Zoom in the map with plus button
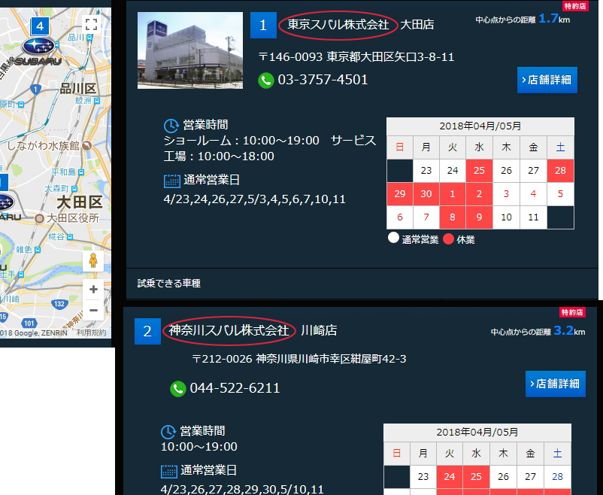Viewport: 603px width, 495px height. [x=93, y=290]
